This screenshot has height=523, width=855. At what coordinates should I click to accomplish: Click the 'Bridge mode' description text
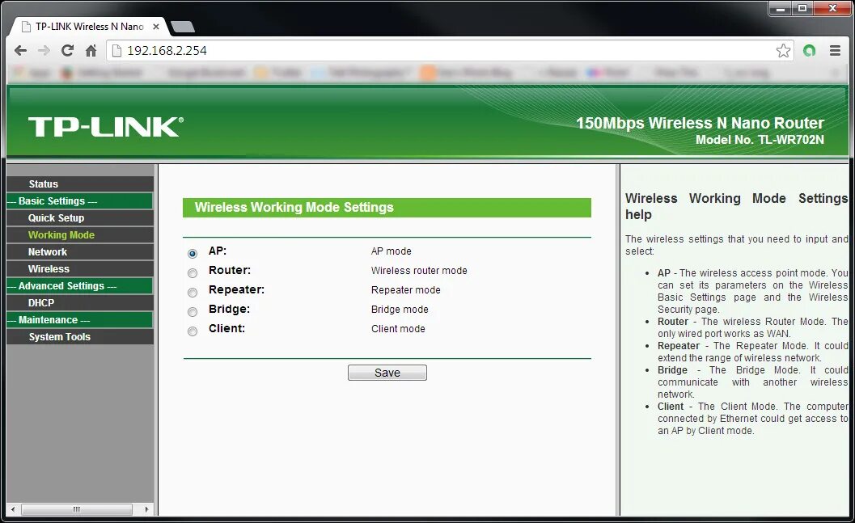click(400, 310)
